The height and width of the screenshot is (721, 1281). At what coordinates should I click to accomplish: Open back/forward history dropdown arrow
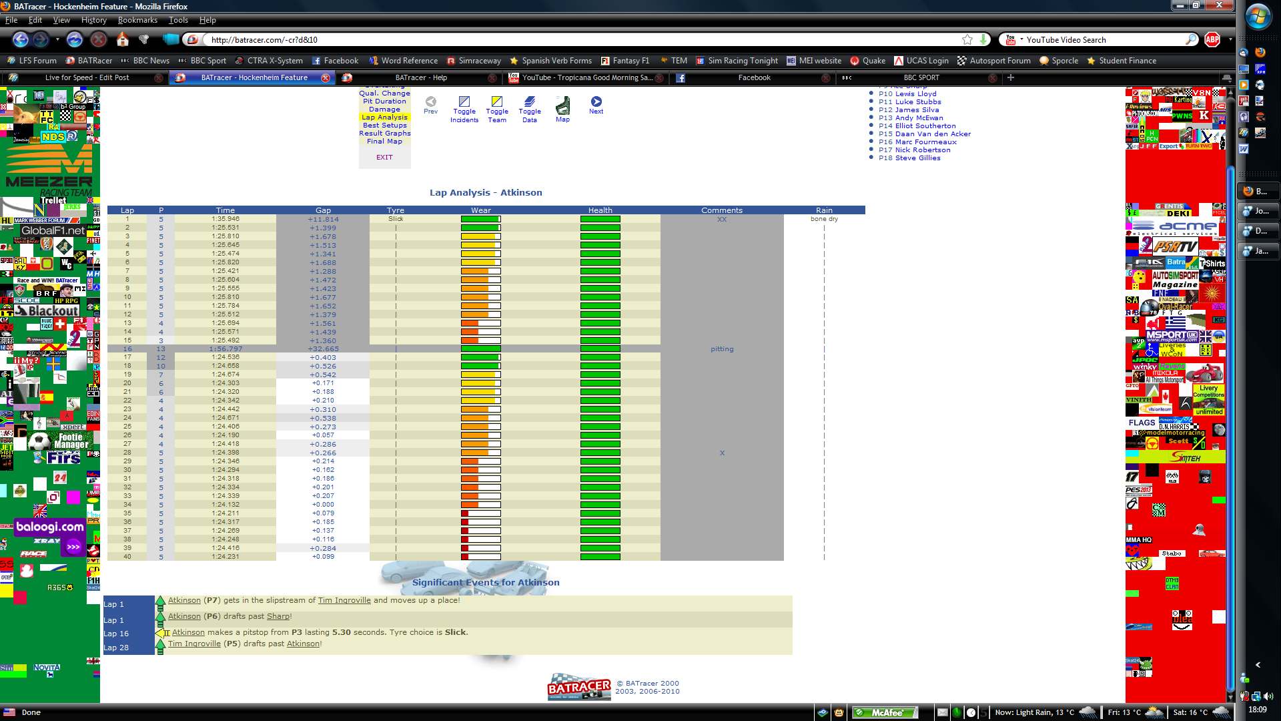point(57,40)
